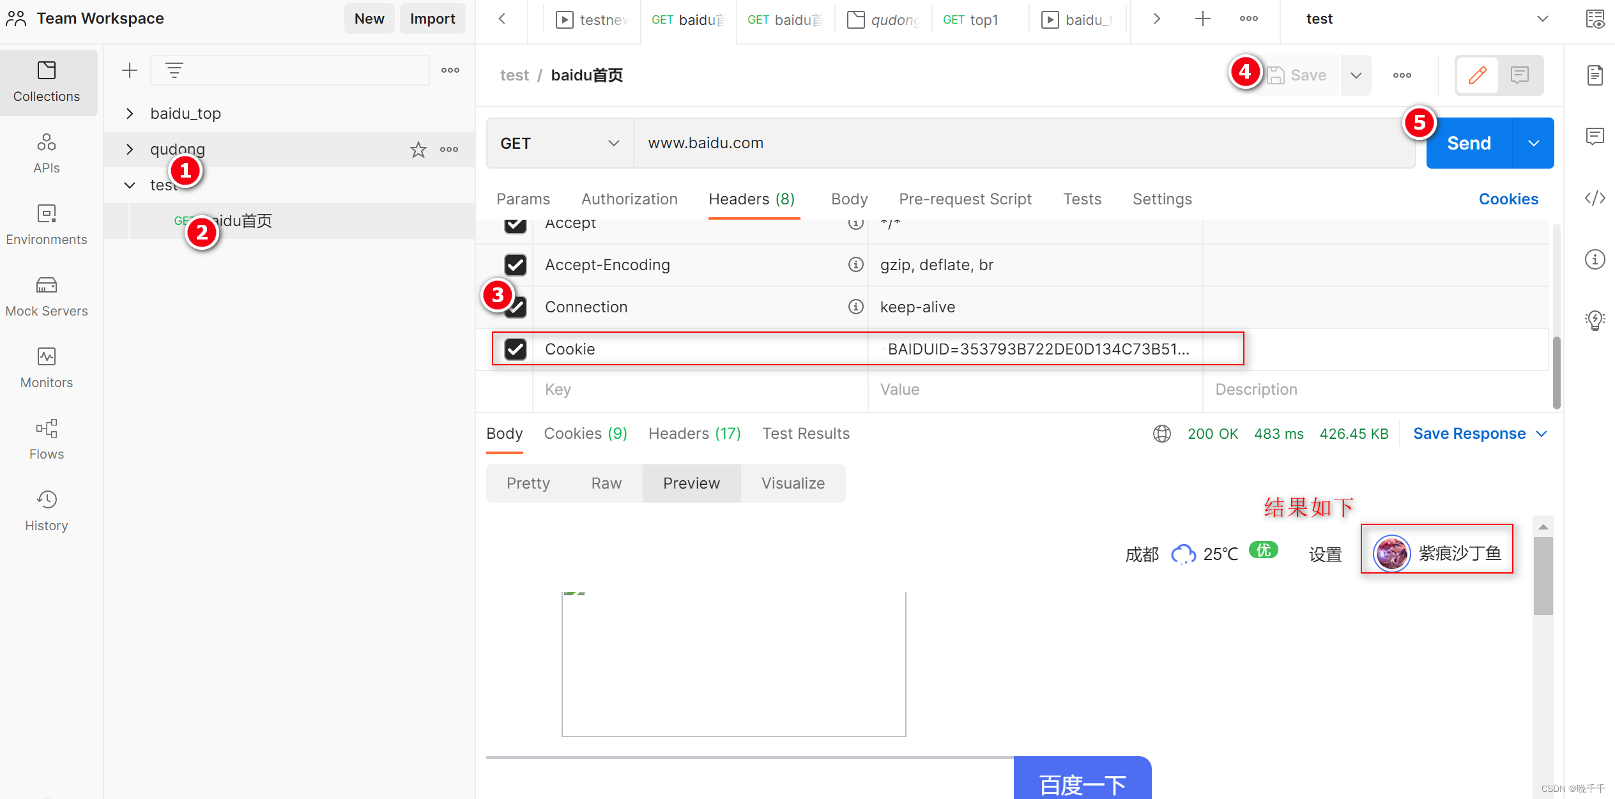Open the request Settings tab
This screenshot has height=799, width=1615.
click(x=1162, y=199)
